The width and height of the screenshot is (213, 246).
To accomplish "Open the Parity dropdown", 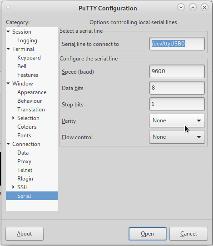I will point(177,120).
